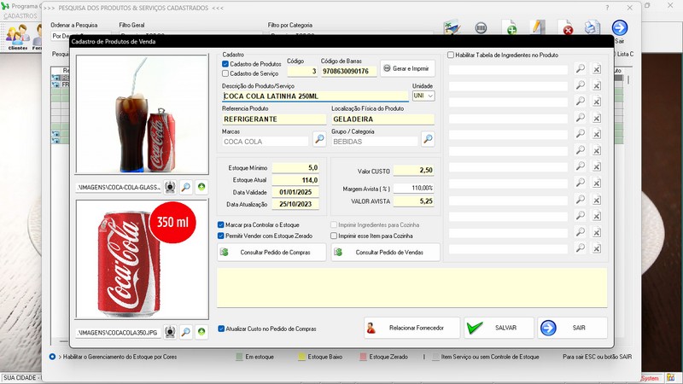Uncheck Permitir Vender com Estoque Zerado

point(221,236)
